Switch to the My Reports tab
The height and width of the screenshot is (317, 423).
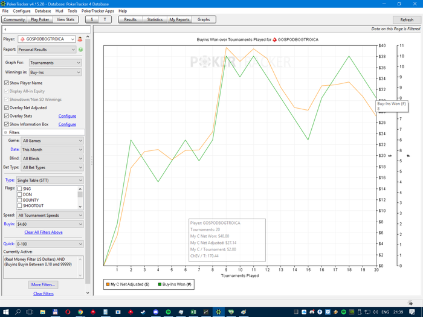[x=179, y=19]
